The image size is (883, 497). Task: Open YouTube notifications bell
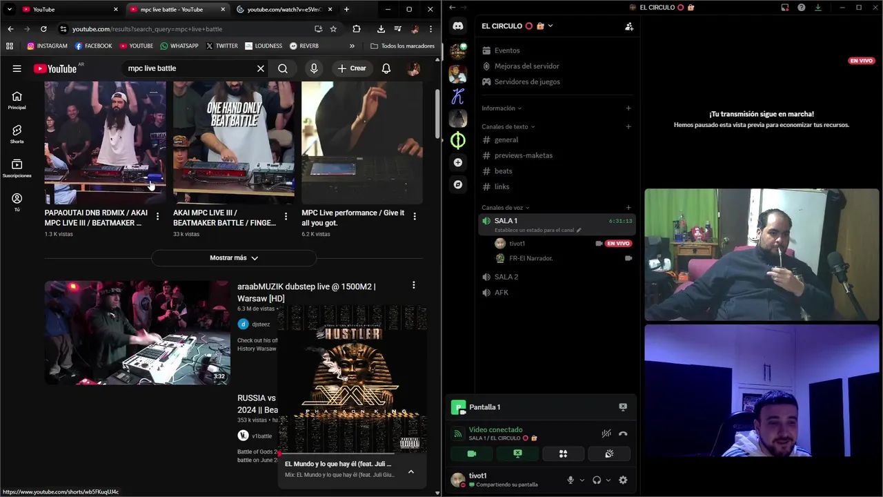386,68
